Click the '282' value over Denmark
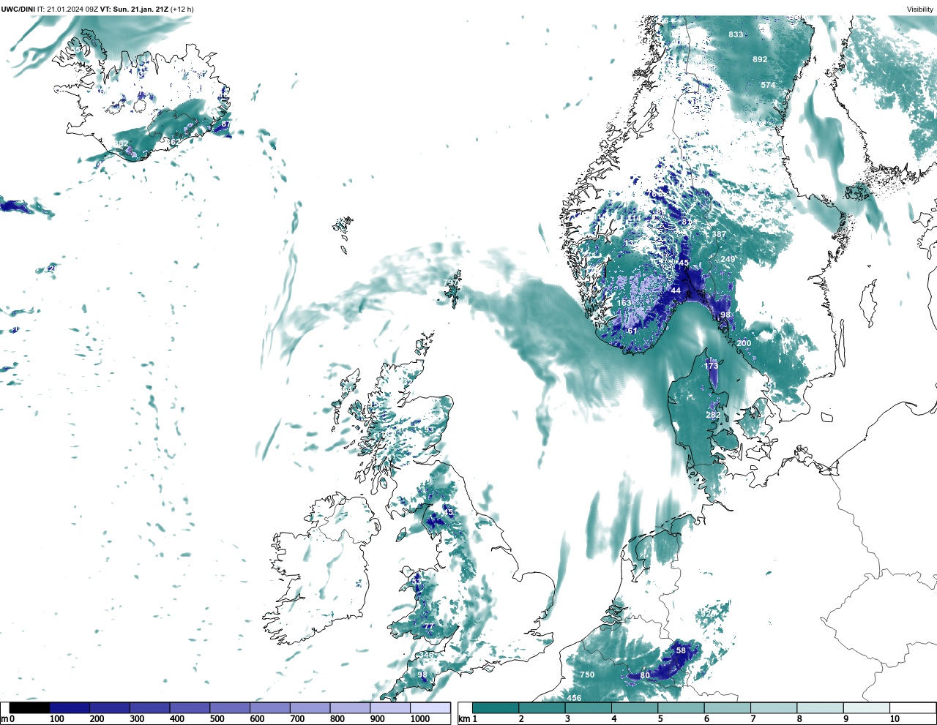Image resolution: width=937 pixels, height=725 pixels. click(x=713, y=415)
